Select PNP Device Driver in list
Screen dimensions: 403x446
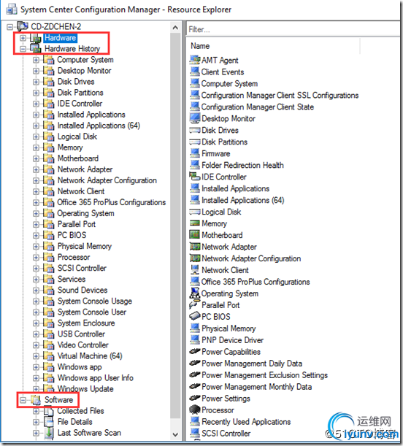pos(232,340)
